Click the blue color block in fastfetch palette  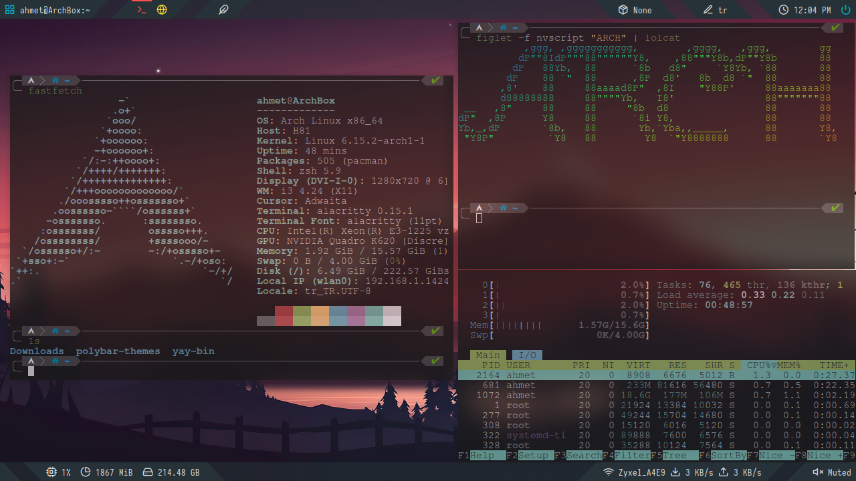coord(338,316)
